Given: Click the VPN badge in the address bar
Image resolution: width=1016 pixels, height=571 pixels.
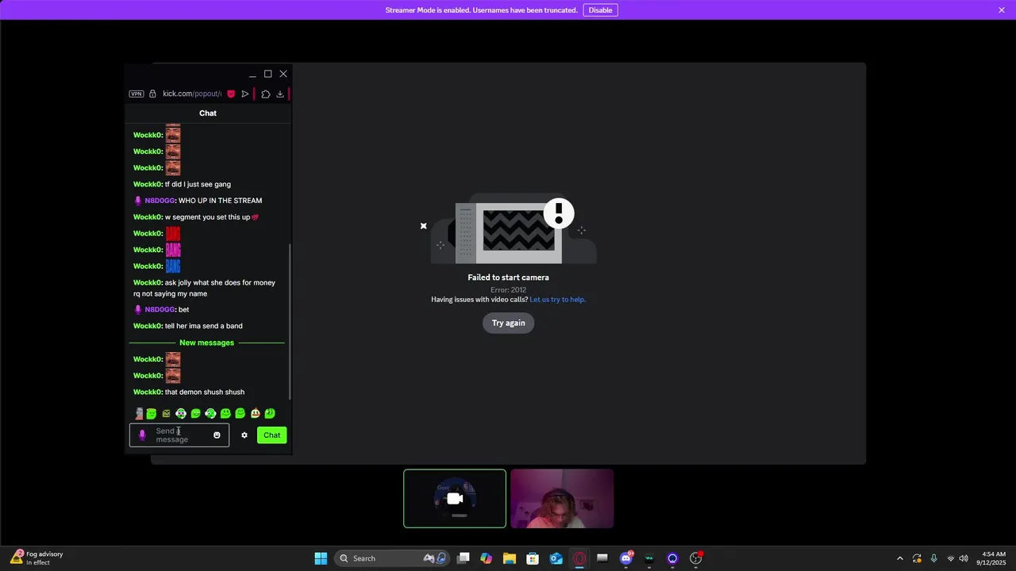Looking at the screenshot, I should tap(137, 94).
